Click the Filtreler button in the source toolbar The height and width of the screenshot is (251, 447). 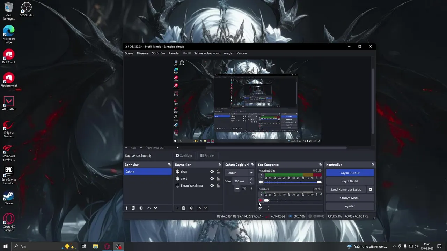207,155
